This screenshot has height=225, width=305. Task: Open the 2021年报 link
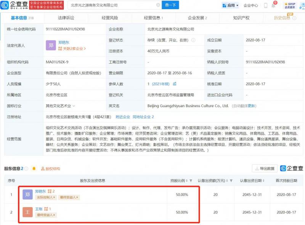click(x=161, y=84)
